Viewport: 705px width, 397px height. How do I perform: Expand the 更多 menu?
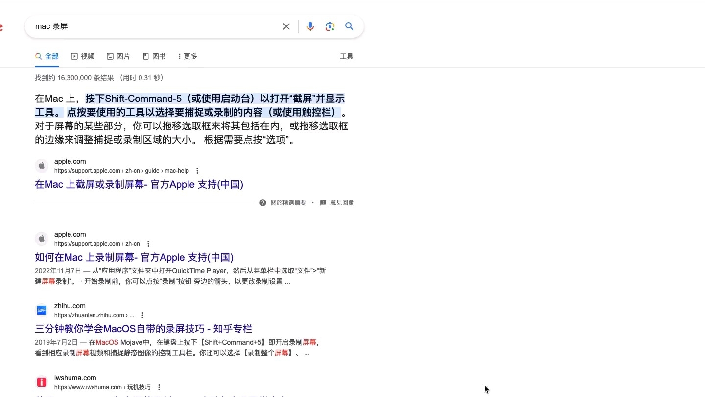tap(188, 56)
